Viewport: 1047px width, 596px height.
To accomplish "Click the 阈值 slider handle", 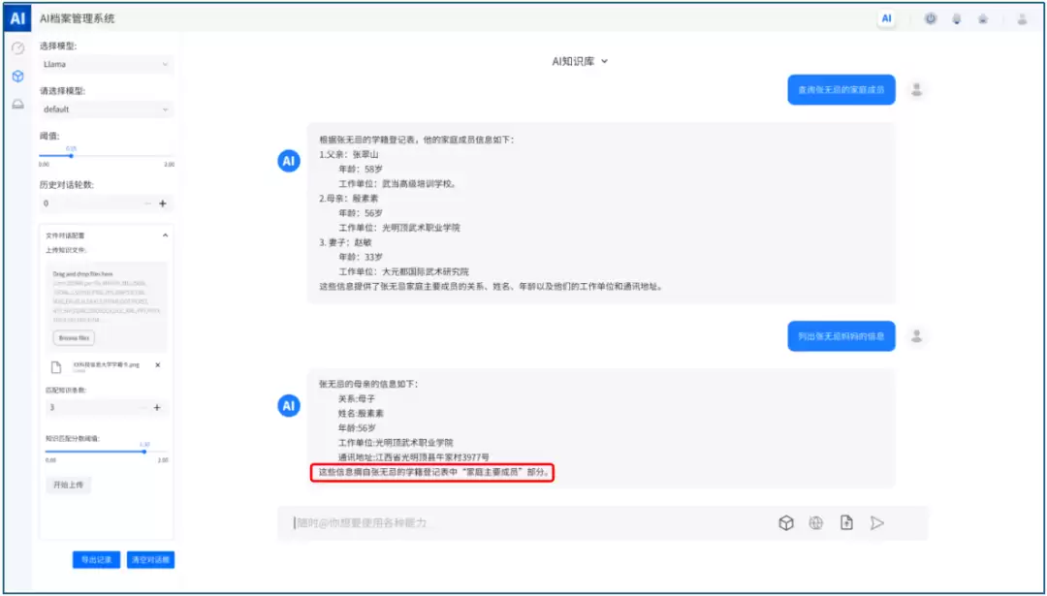I will 72,155.
